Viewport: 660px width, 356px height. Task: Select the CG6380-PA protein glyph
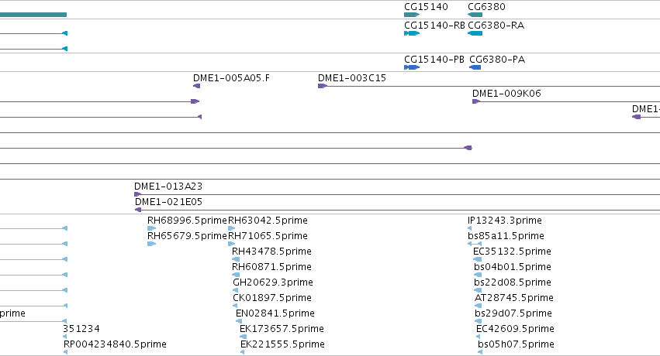coord(475,67)
